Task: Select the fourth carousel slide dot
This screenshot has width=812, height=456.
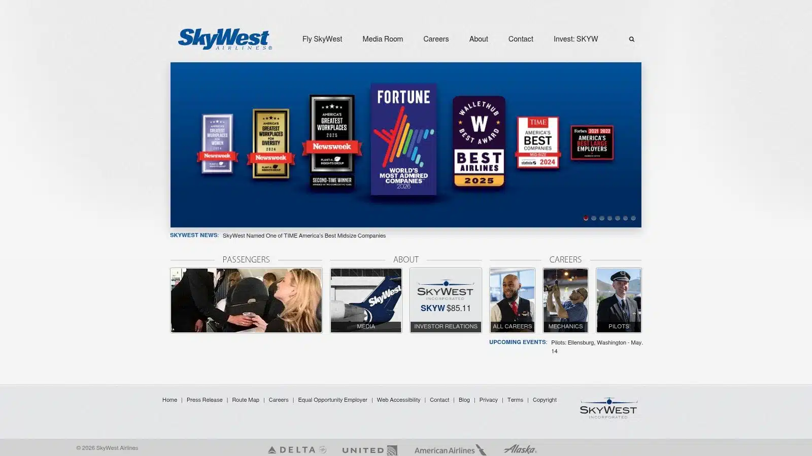Action: (610, 218)
